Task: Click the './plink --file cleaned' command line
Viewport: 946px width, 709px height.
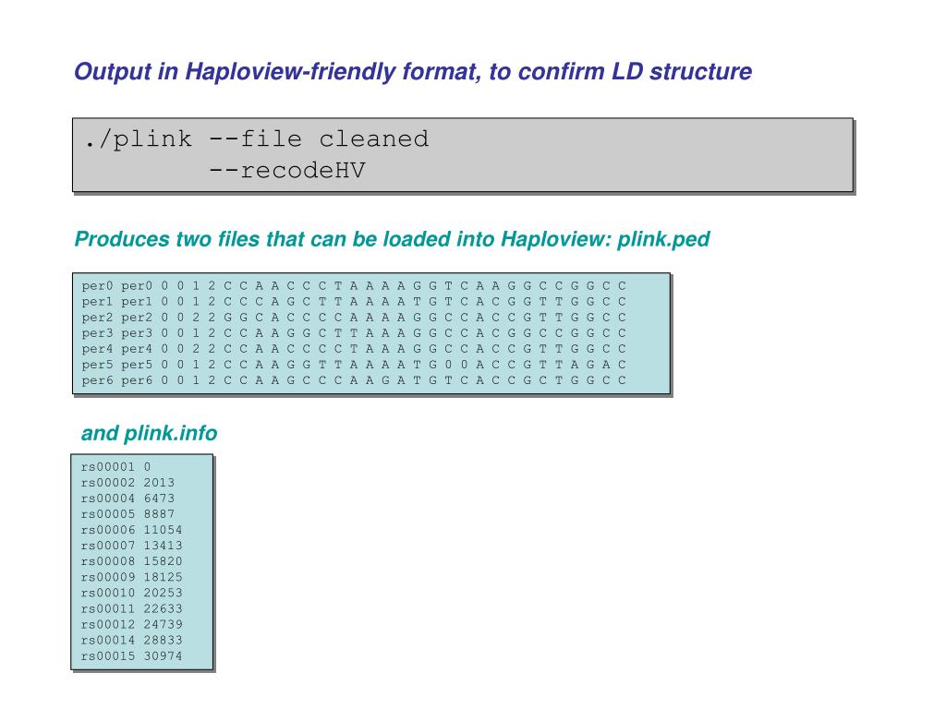Action: click(x=257, y=139)
